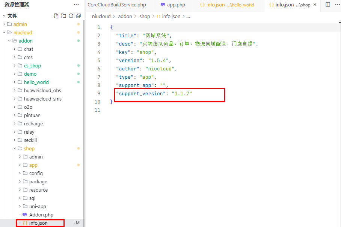Split the editor with the split icon

328,5
